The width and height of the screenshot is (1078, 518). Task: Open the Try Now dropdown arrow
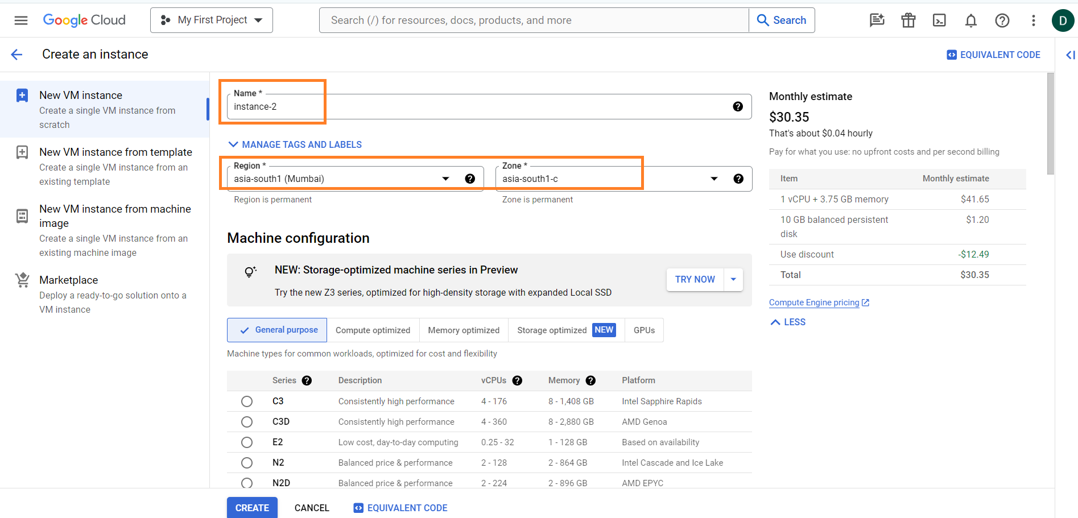click(x=733, y=279)
